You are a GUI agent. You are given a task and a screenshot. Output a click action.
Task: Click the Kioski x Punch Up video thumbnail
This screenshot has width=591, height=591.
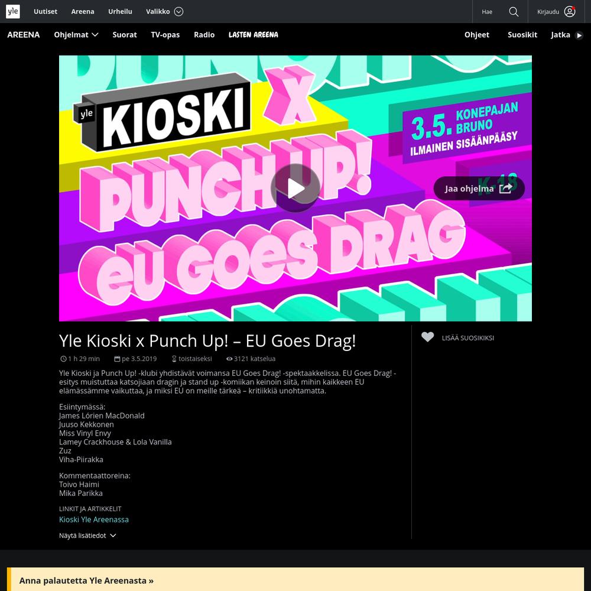point(295,188)
